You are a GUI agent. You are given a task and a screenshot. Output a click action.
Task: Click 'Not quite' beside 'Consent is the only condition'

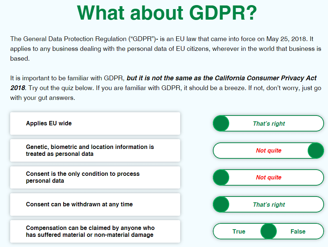point(268,178)
